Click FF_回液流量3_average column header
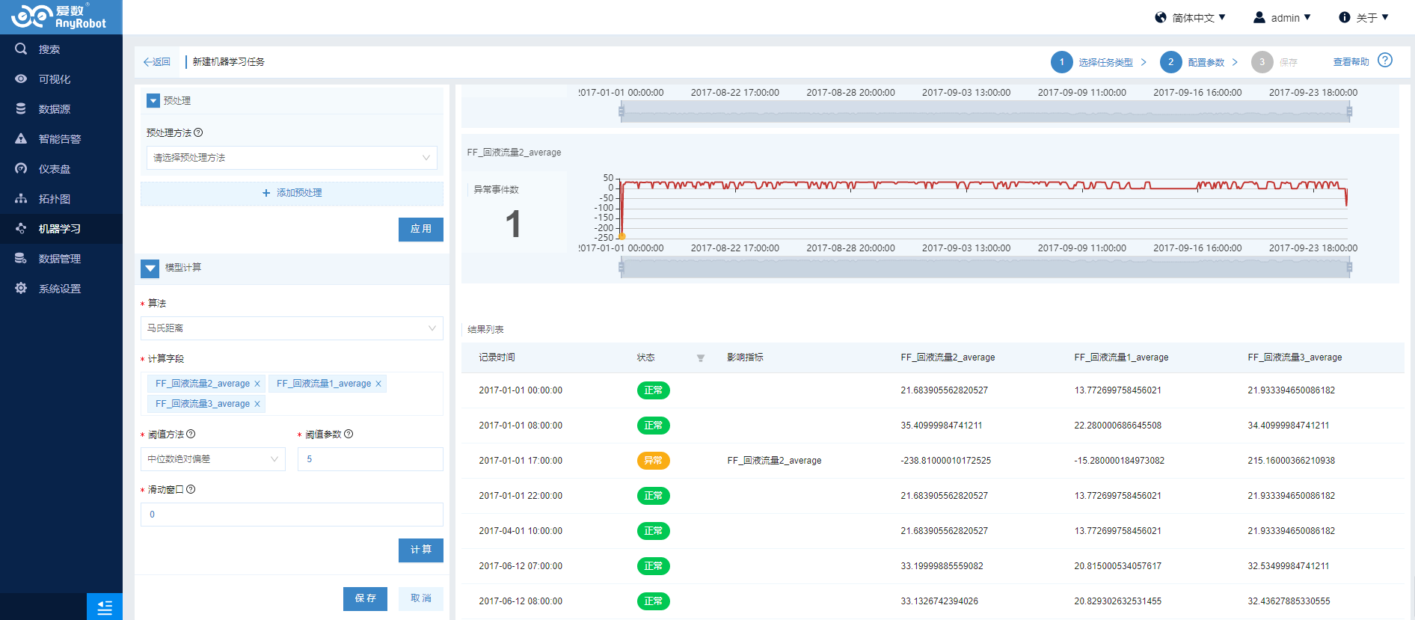 point(1295,357)
